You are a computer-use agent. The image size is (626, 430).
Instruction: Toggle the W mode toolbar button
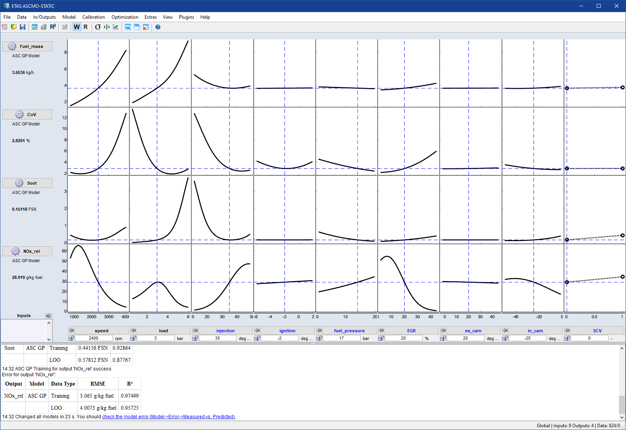point(77,27)
